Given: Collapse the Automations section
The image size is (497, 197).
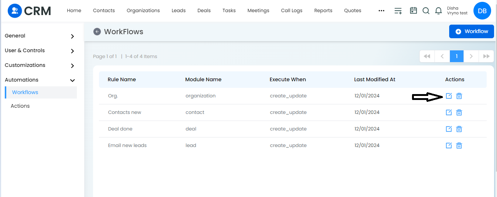Looking at the screenshot, I should point(40,80).
